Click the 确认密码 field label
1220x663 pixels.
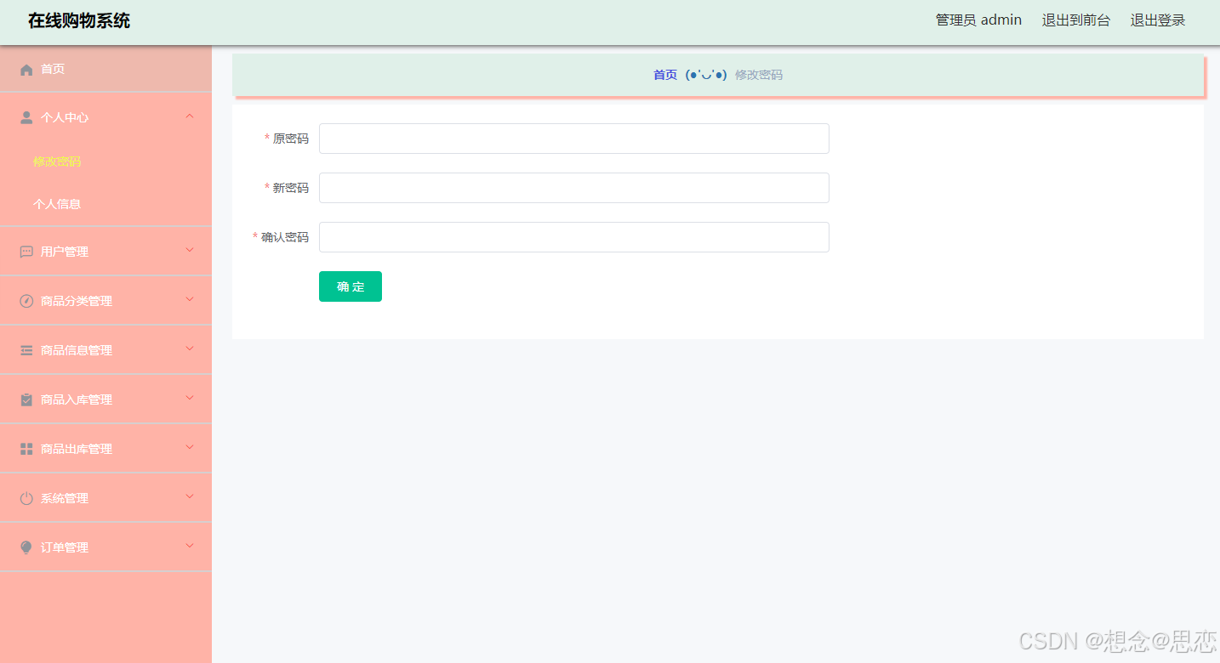point(285,237)
